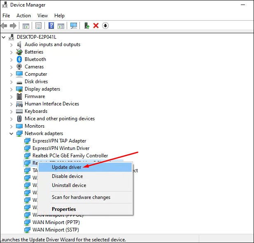
Task: Click the Firmware chip icon
Action: coord(19,96)
